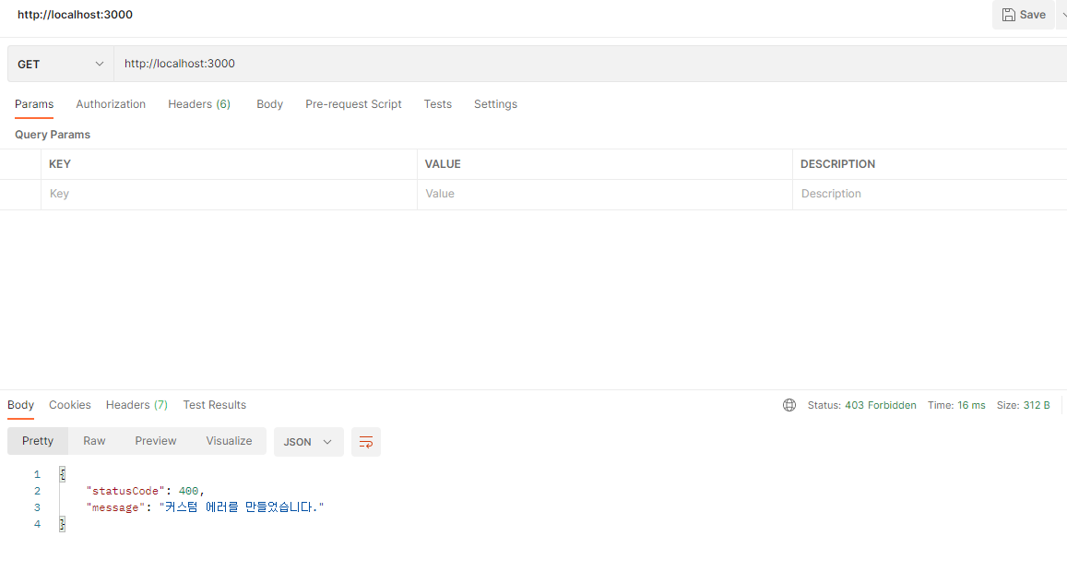Select the response Body tab
1067x572 pixels.
pyautogui.click(x=20, y=405)
